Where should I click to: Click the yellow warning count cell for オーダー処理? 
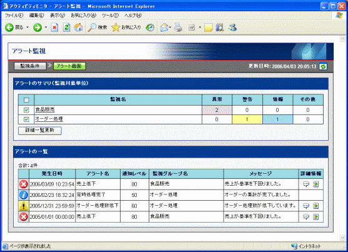tap(247, 119)
